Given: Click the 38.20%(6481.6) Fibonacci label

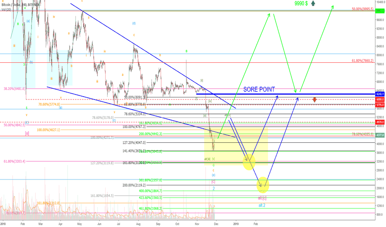Looking at the screenshot, I should [14, 89].
